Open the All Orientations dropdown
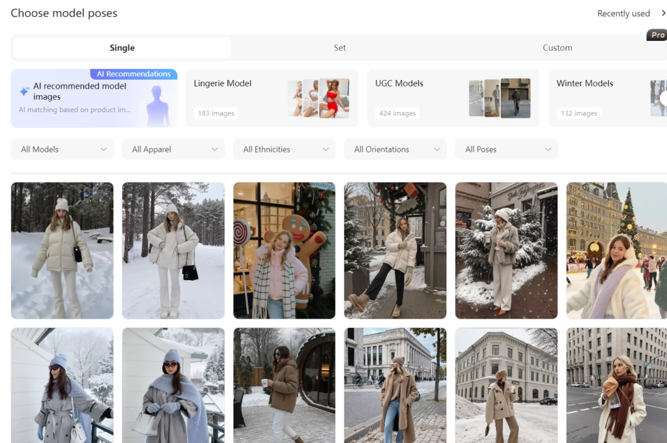The height and width of the screenshot is (443, 667). pyautogui.click(x=395, y=149)
